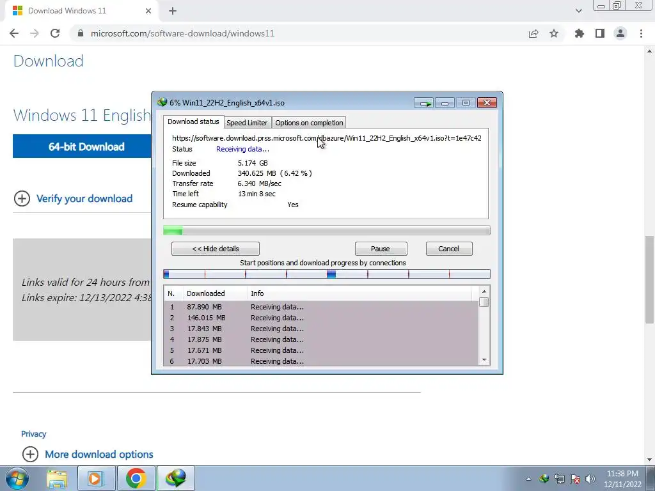Viewport: 655px width, 491px height.
Task: Cancel the ISO download
Action: click(449, 249)
